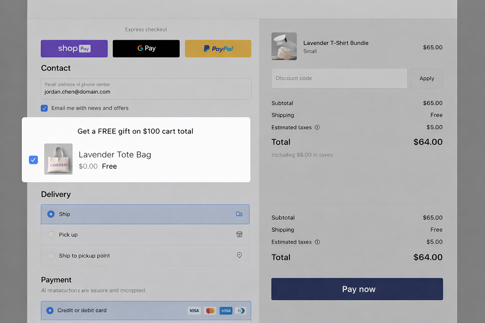Click the leftmost Visa card logo
The height and width of the screenshot is (323, 485).
click(194, 311)
